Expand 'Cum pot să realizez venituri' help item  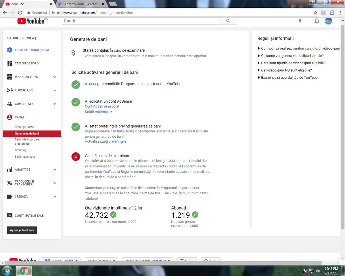pyautogui.click(x=299, y=48)
